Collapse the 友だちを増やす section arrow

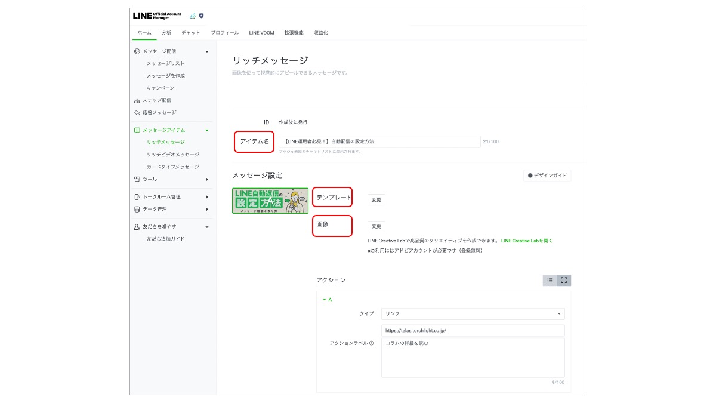pyautogui.click(x=207, y=227)
